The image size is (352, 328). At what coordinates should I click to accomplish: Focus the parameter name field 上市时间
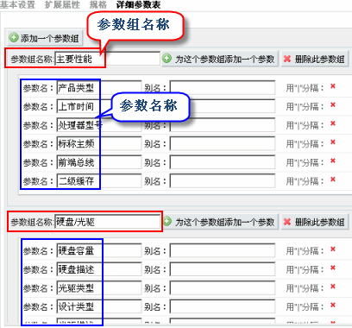(99, 106)
